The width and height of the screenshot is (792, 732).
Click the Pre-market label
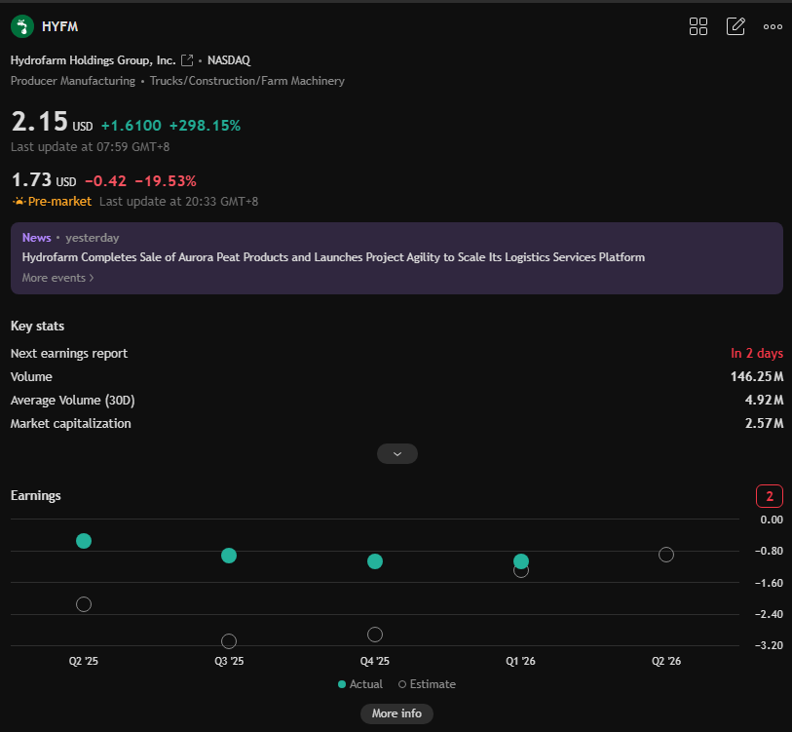(59, 201)
